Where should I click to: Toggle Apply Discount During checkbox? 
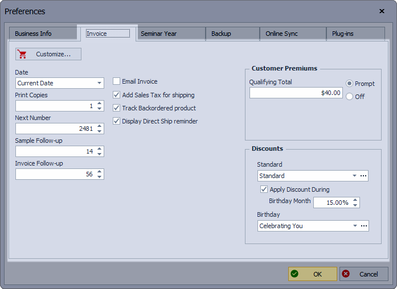click(264, 189)
